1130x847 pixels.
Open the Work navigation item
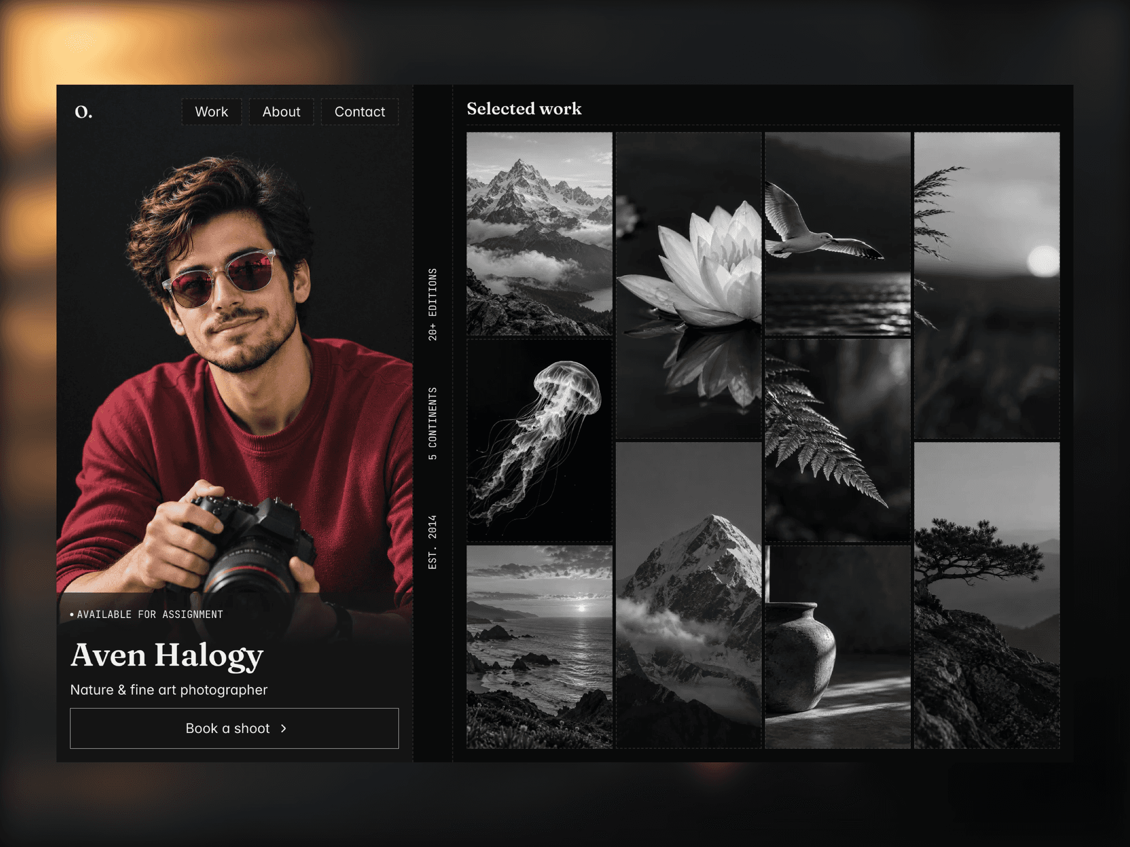point(211,112)
